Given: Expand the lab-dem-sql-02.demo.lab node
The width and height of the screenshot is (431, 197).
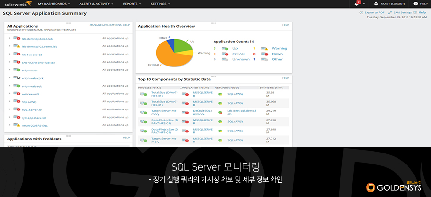Looking at the screenshot, I should point(10,46).
